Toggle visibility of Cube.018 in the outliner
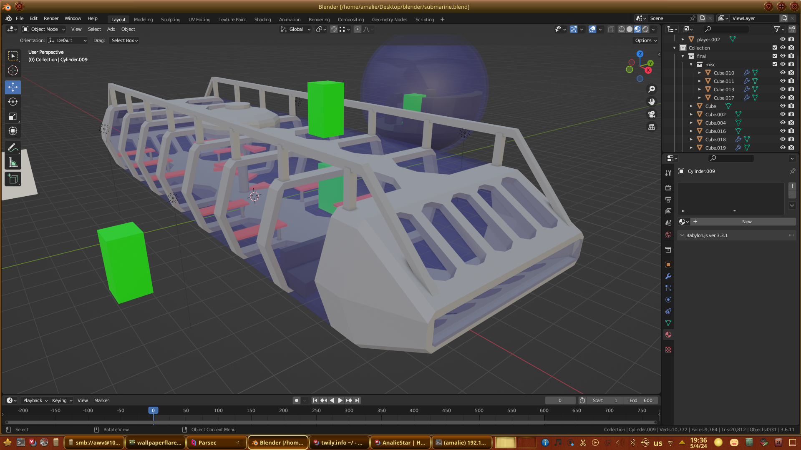 pos(783,139)
